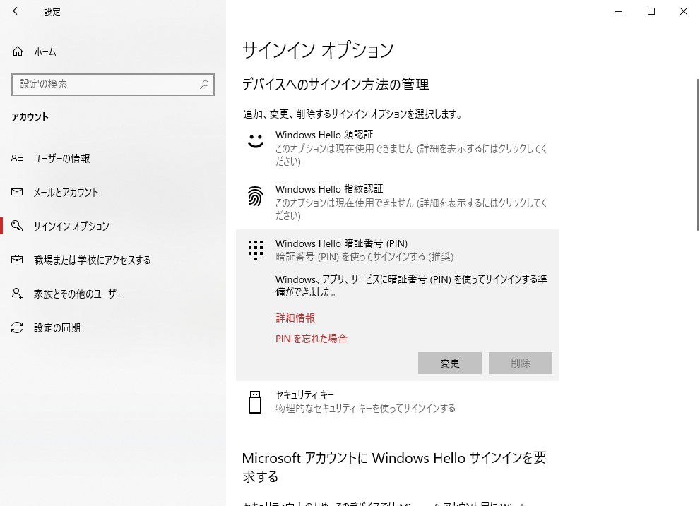Click the fingerprint icon
This screenshot has width=700, height=506.
pos(256,196)
